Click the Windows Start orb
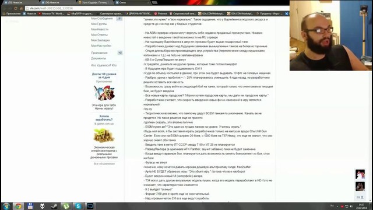The width and height of the screenshot is (373, 210). (x=6, y=206)
